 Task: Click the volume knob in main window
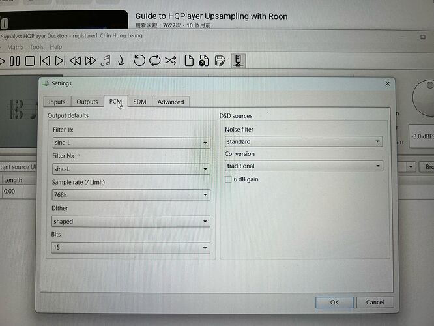tap(424, 98)
